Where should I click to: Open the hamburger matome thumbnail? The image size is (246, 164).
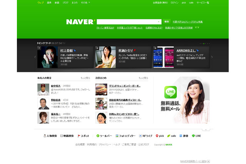point(101,90)
